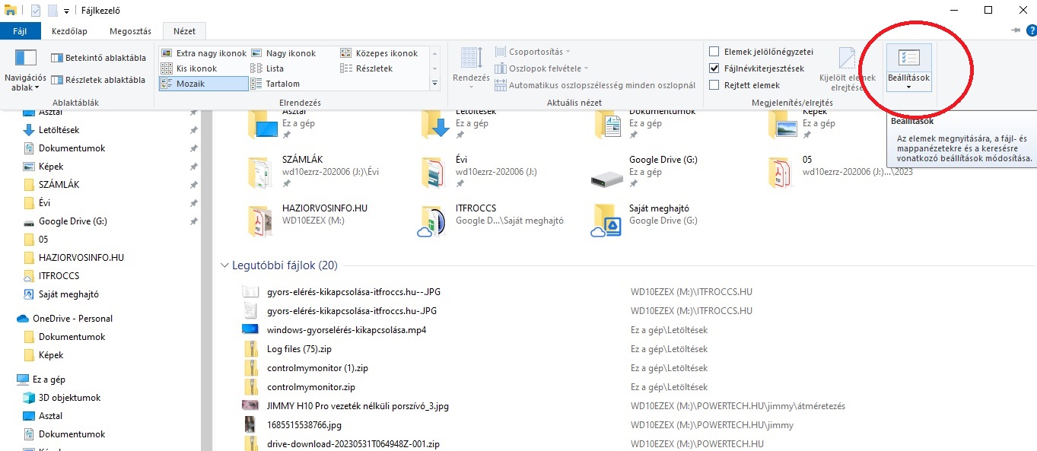Image resolution: width=1037 pixels, height=451 pixels.
Task: Switch to Részletek view layout
Action: (x=373, y=68)
